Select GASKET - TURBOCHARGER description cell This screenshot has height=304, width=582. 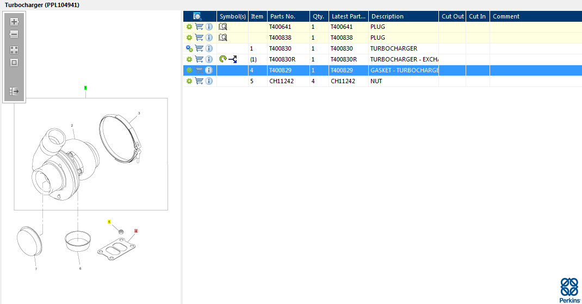(x=404, y=70)
